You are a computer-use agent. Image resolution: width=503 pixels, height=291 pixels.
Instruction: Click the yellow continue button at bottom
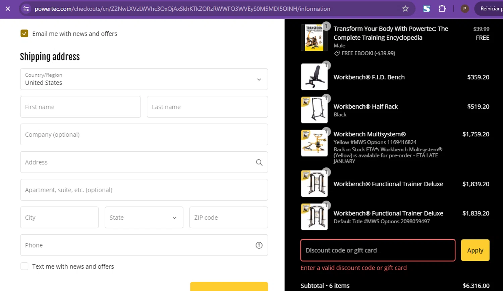[229, 286]
